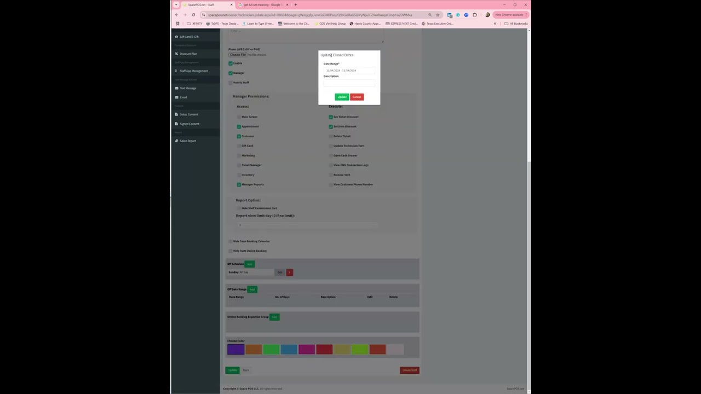The width and height of the screenshot is (701, 394).
Task: Open the Chrome profile avatar
Action: (x=487, y=15)
